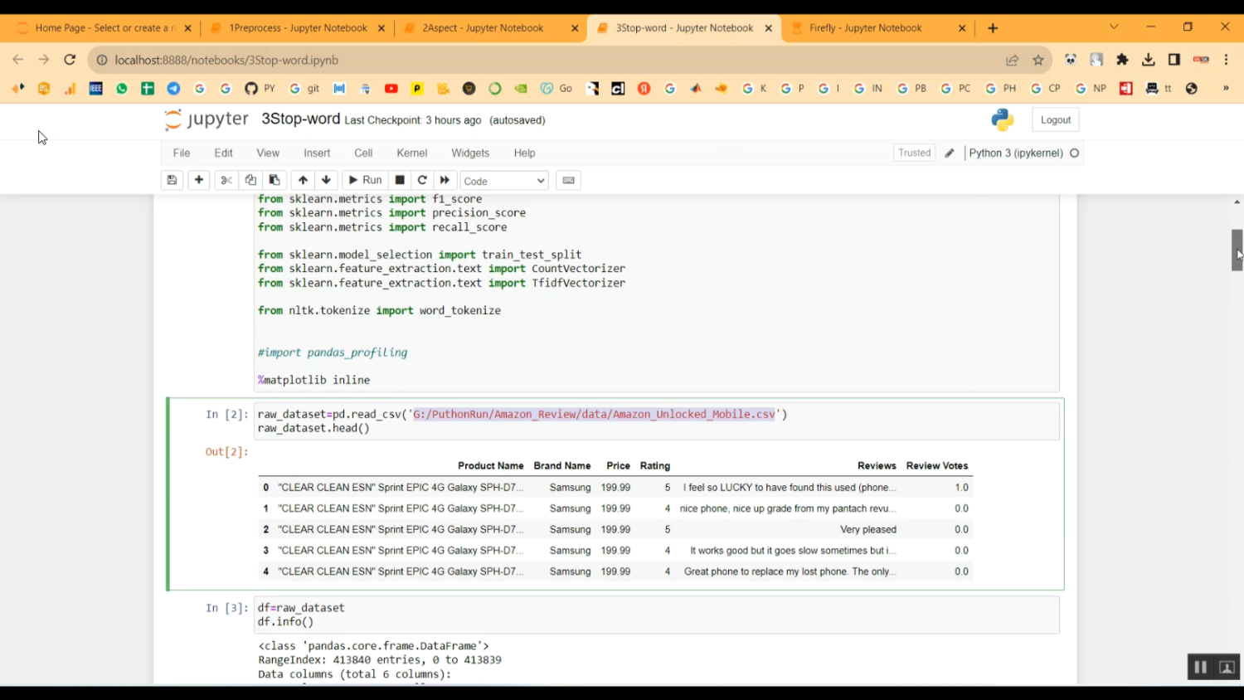Open the command palette keyboard icon
This screenshot has height=700, width=1244.
pos(568,180)
